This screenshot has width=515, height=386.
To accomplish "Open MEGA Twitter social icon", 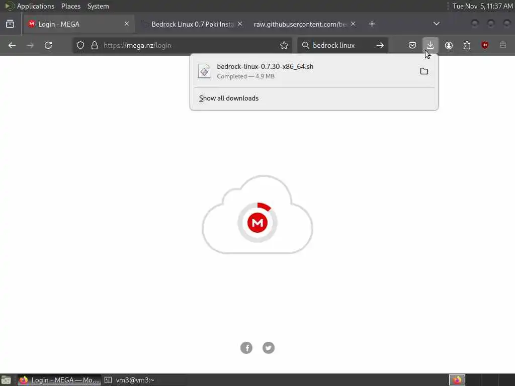I will click(x=269, y=348).
